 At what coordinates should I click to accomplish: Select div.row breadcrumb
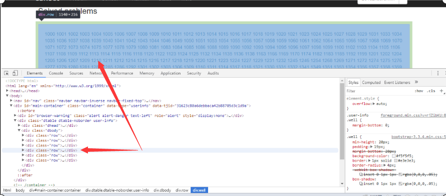182,190
